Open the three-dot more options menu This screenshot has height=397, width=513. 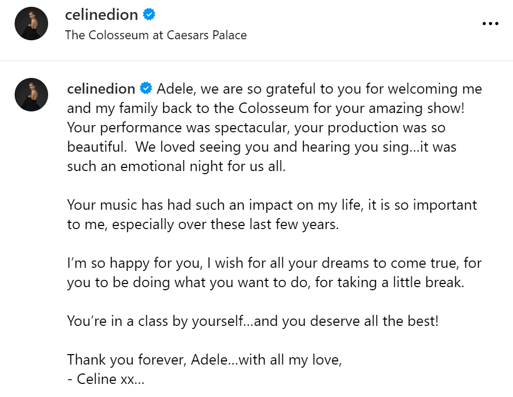490,24
